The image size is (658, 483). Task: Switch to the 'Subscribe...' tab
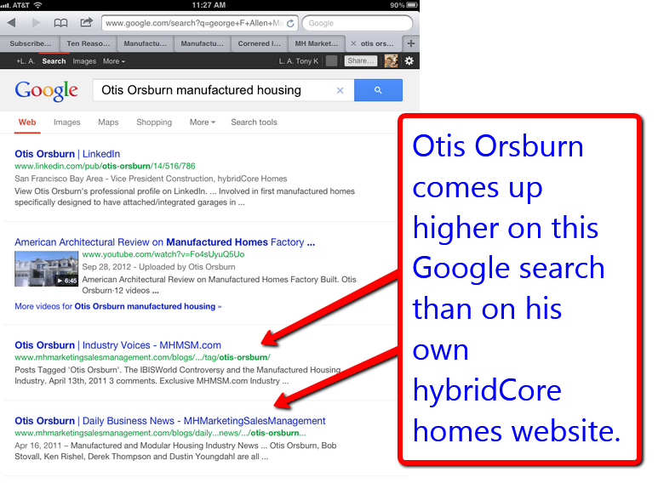(30, 43)
